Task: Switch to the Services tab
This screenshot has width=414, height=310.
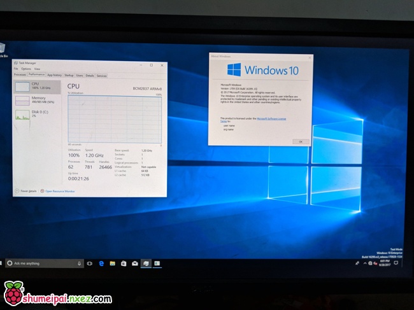Action: 102,76
